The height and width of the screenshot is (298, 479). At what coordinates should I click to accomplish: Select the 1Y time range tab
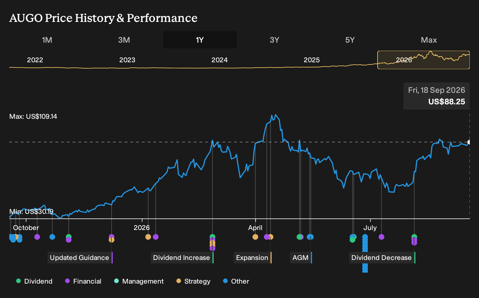tap(200, 40)
